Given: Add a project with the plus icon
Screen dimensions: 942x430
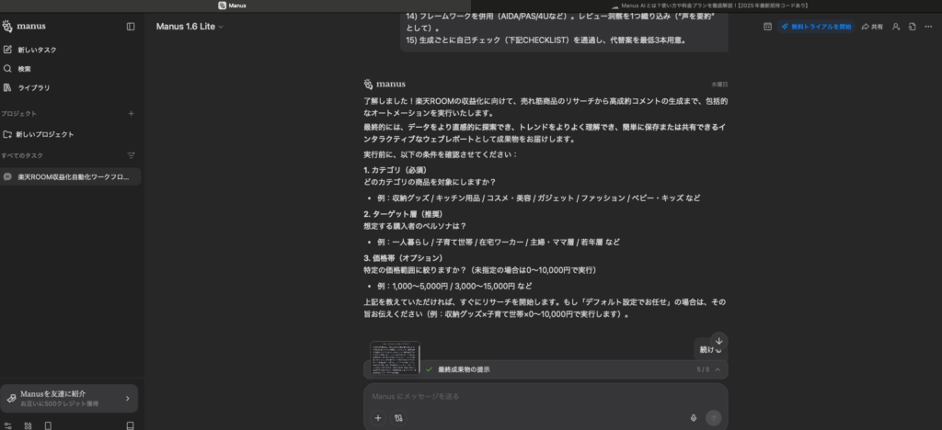Looking at the screenshot, I should (x=131, y=114).
